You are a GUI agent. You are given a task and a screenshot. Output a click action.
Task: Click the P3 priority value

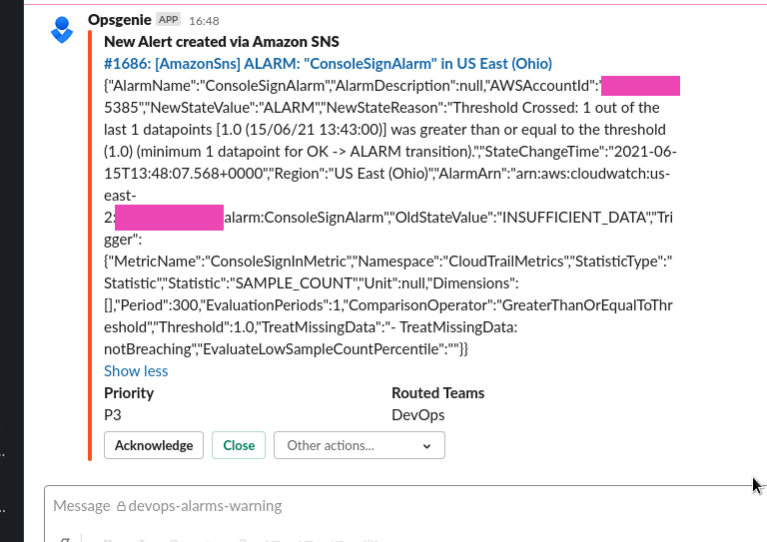click(x=113, y=415)
